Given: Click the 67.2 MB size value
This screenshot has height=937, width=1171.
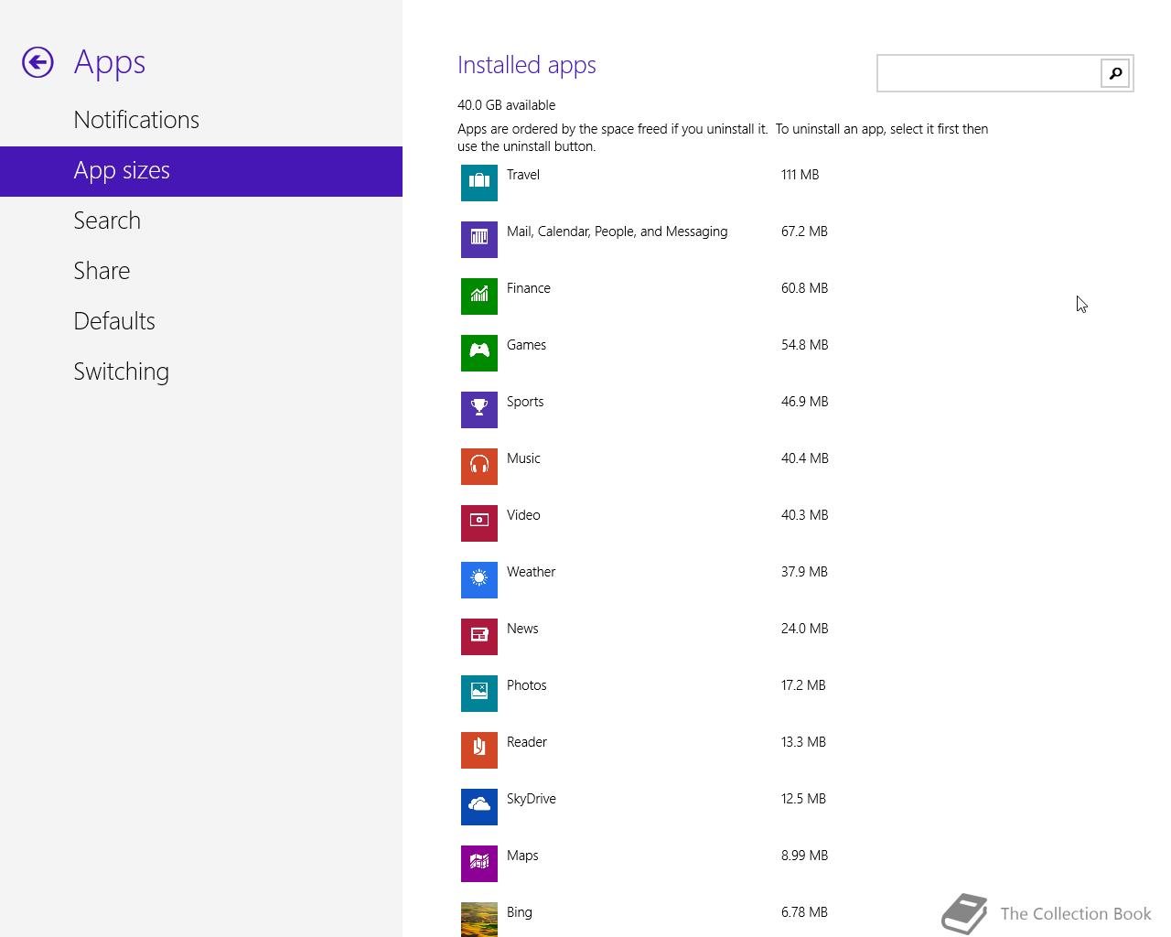Looking at the screenshot, I should [x=805, y=232].
